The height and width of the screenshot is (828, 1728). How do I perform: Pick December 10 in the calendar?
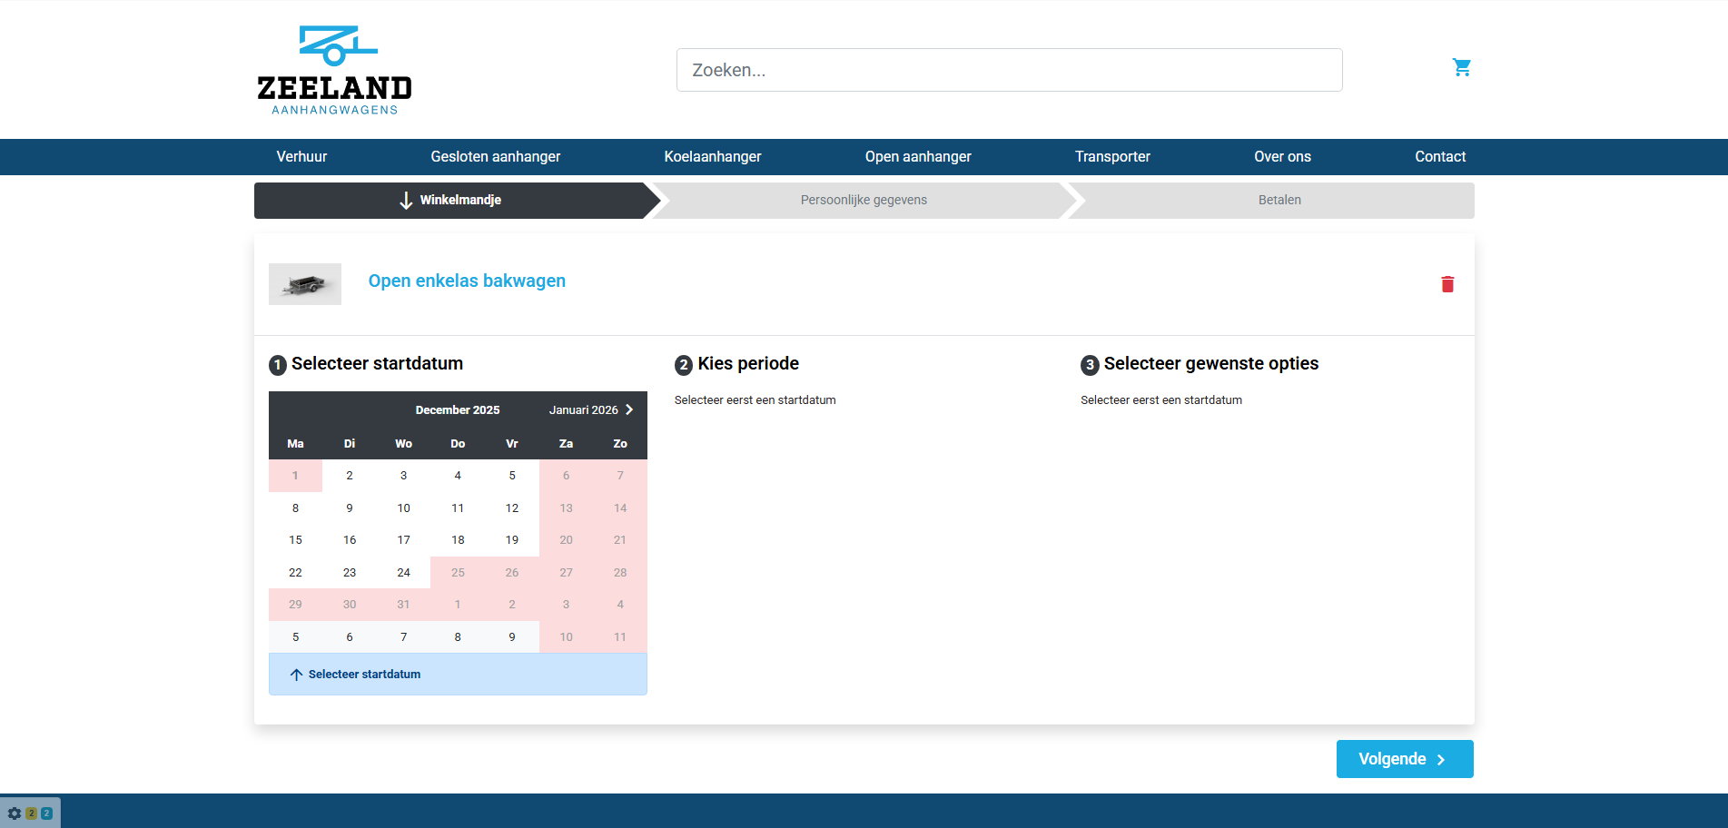[x=403, y=508]
